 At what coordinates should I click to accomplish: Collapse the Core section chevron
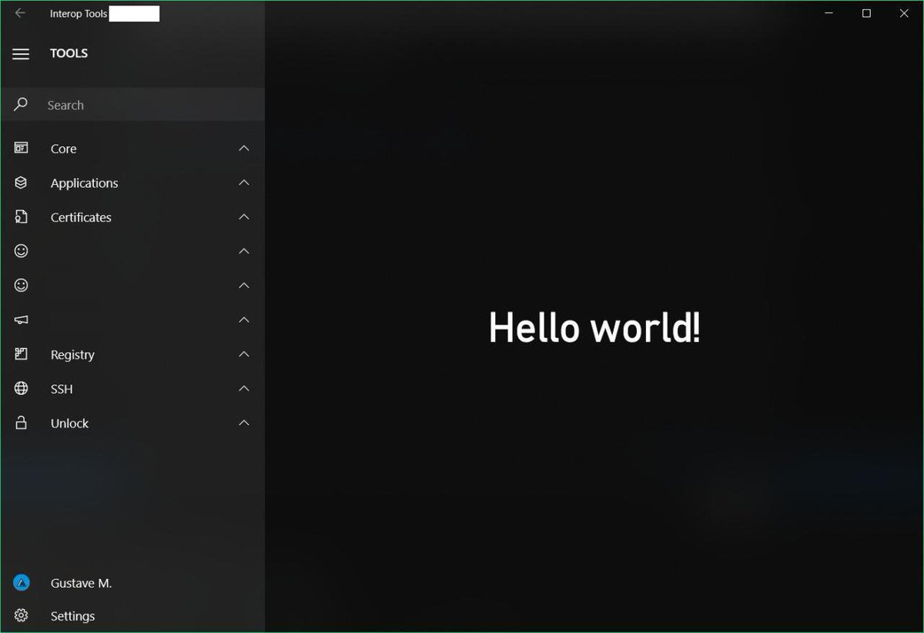[x=244, y=148]
